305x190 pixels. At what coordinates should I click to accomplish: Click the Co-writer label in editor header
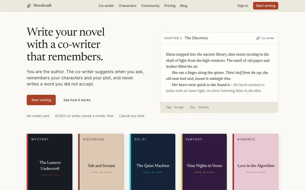pyautogui.click(x=268, y=38)
